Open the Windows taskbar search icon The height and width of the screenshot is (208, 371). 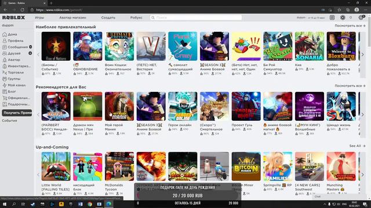pos(14,204)
